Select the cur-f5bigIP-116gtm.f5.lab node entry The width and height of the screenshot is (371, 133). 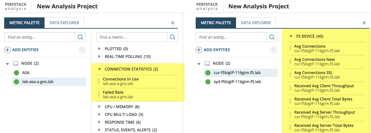coord(237,72)
